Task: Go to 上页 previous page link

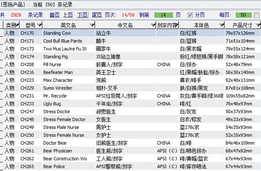Action: tap(68, 15)
